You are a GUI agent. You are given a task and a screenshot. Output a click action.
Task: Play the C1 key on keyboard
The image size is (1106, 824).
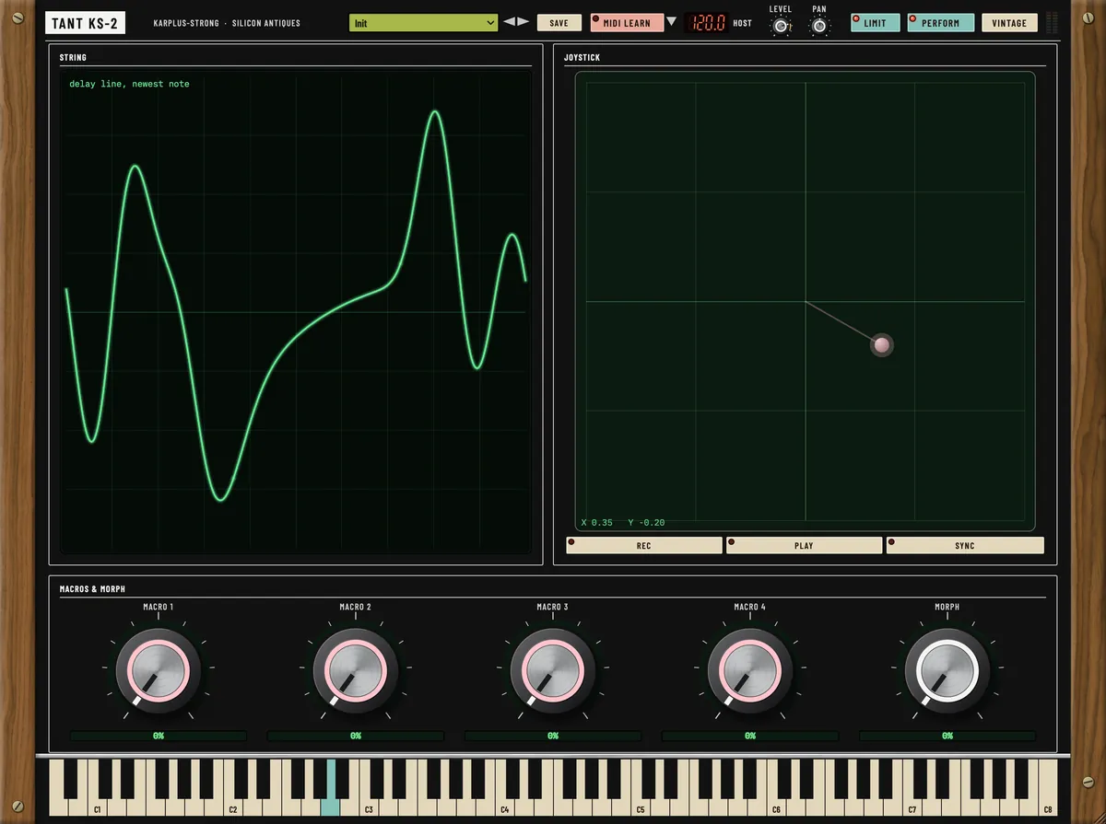click(x=97, y=806)
